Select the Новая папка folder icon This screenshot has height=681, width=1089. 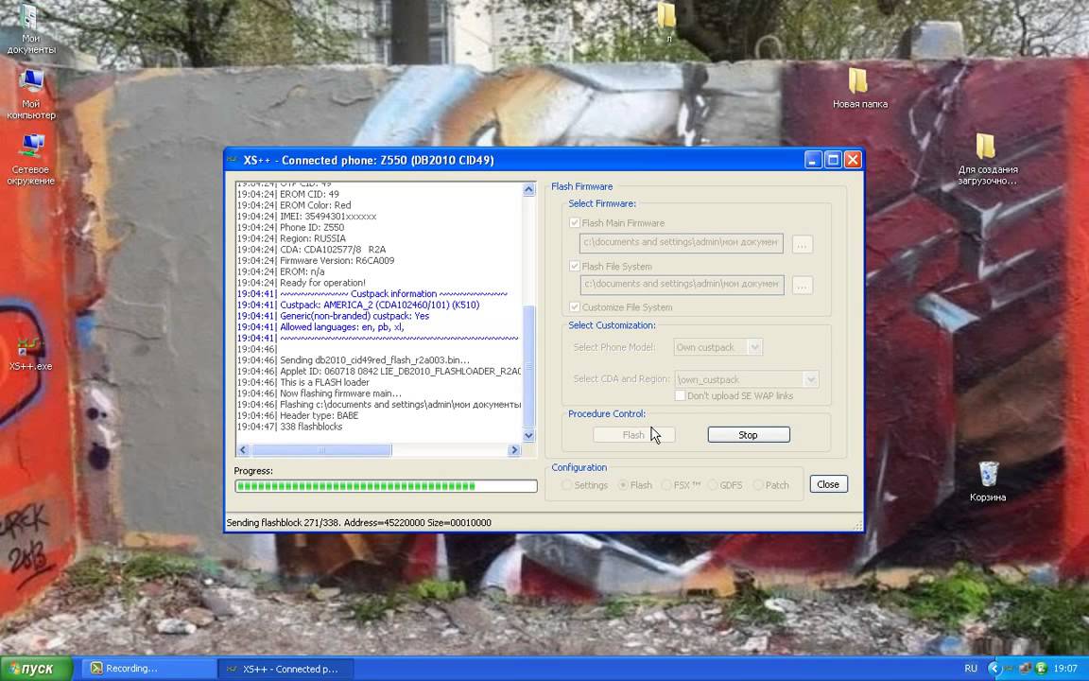(859, 88)
